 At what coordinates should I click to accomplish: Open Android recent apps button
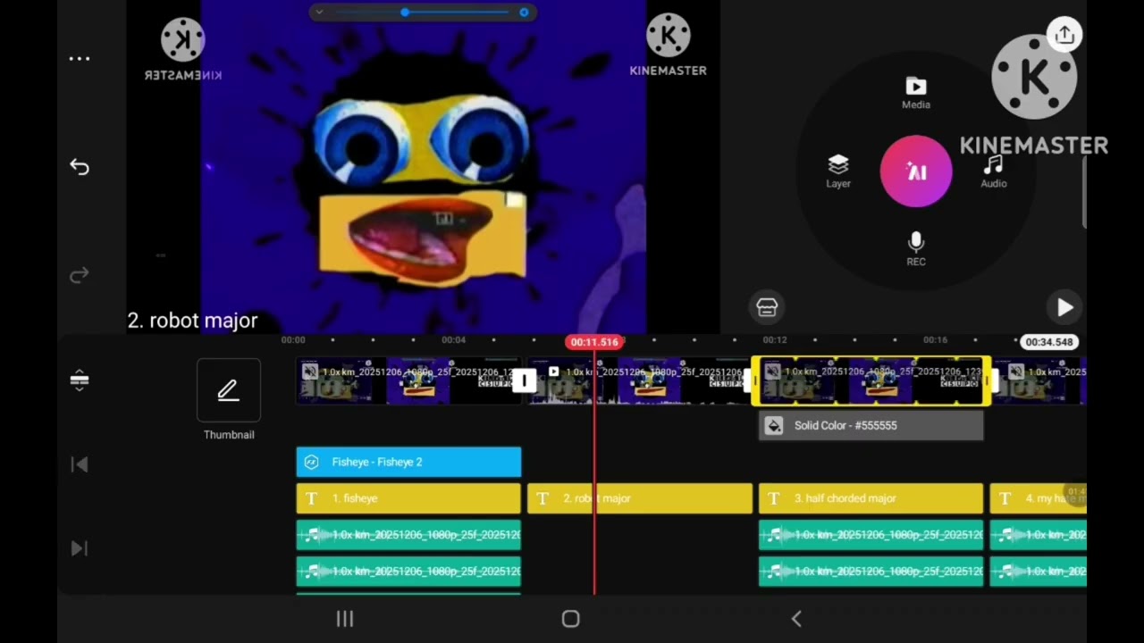tap(345, 619)
